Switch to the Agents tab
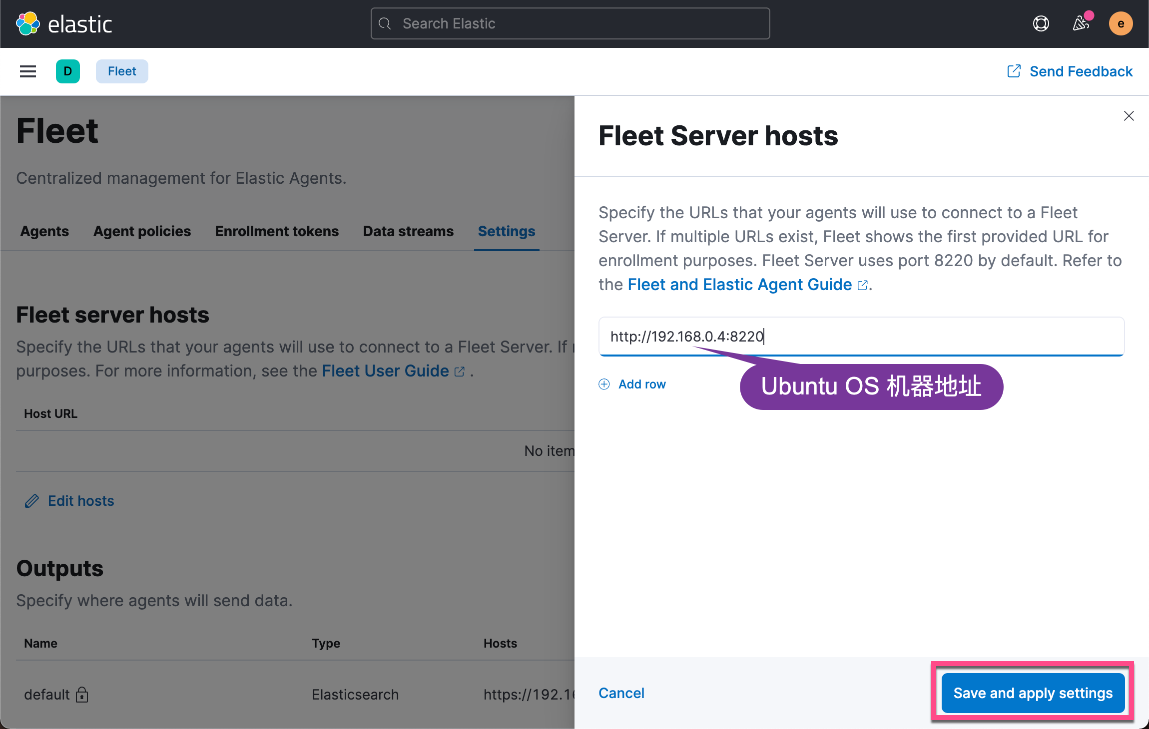This screenshot has height=729, width=1149. pyautogui.click(x=44, y=231)
